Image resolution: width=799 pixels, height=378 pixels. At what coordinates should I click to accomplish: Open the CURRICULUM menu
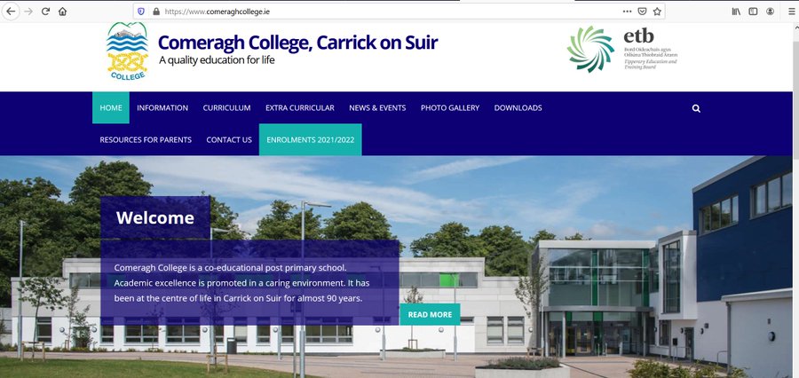(226, 108)
